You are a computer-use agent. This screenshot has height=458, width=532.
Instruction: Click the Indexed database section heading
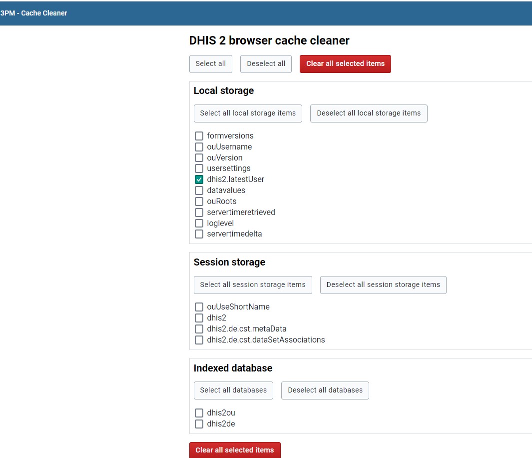pyautogui.click(x=233, y=368)
